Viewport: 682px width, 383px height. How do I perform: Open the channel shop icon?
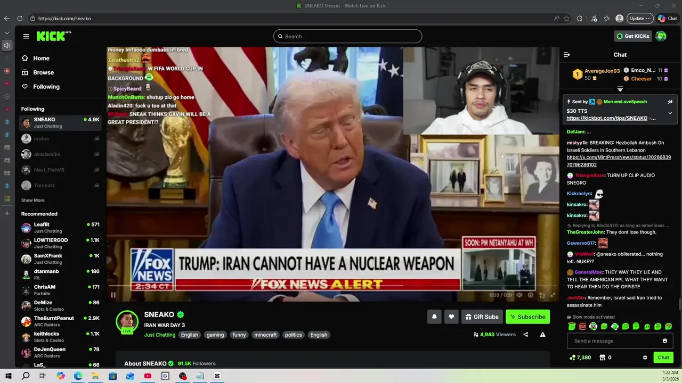[x=603, y=357]
